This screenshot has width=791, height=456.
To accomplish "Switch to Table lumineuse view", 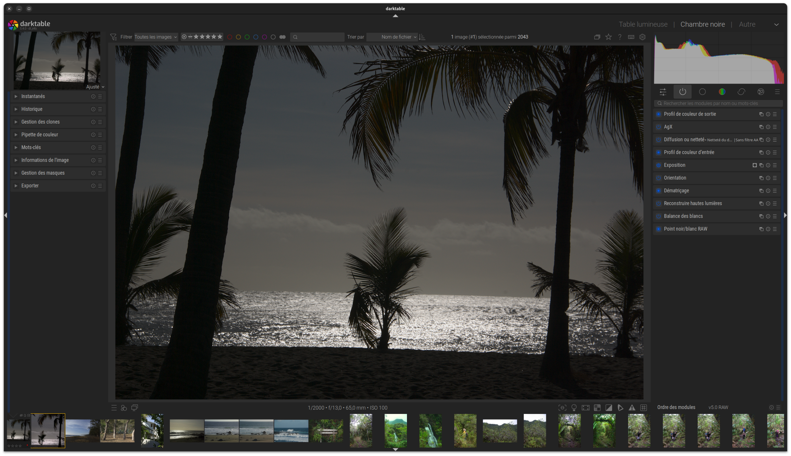I will (643, 24).
